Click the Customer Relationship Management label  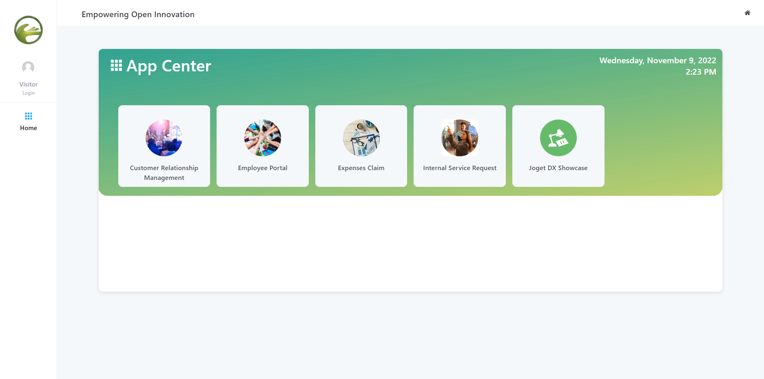point(164,173)
